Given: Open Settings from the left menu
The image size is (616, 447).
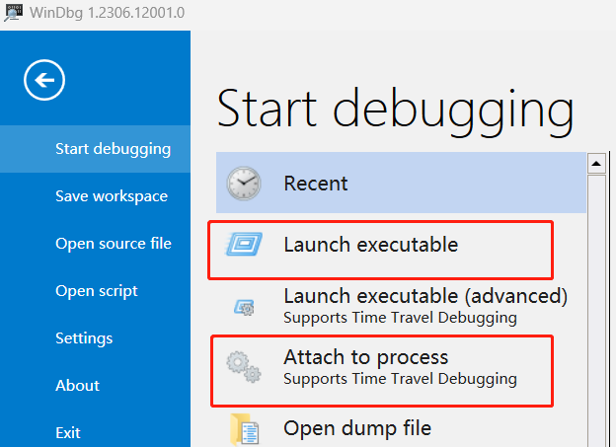Looking at the screenshot, I should point(84,338).
